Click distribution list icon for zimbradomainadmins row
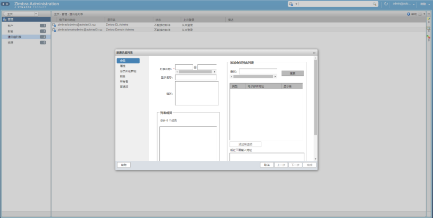The width and height of the screenshot is (433, 218). pyautogui.click(x=54, y=30)
